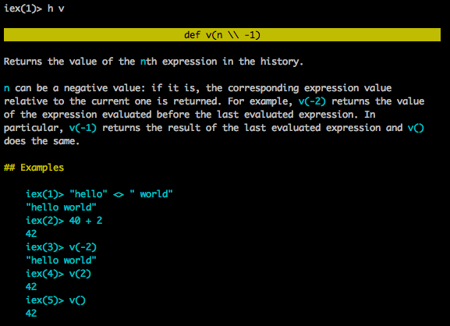Viewport: 450px width, 326px height.
Task: Click the 'iex(4)> v(2)' example line
Action: tap(58, 274)
